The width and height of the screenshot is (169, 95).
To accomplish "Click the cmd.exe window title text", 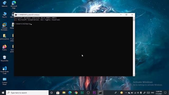I will pos(29,15).
